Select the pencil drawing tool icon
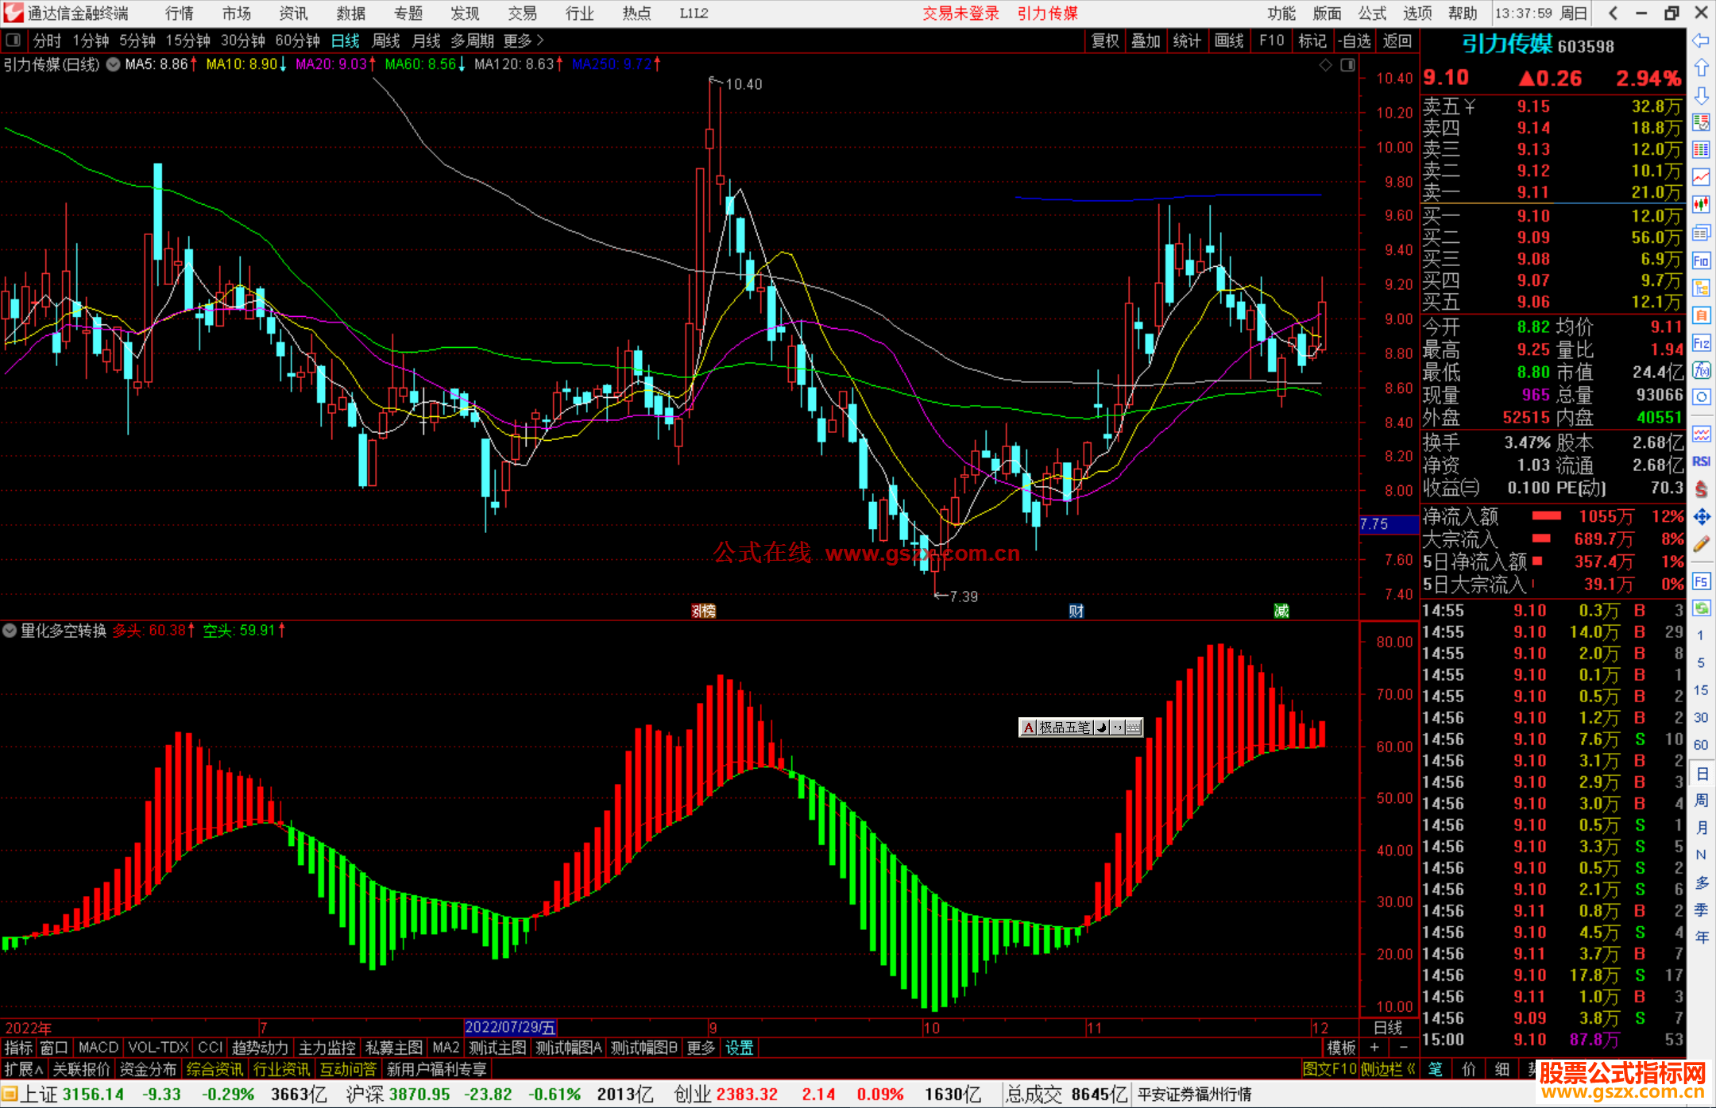This screenshot has width=1716, height=1108. tap(1701, 544)
